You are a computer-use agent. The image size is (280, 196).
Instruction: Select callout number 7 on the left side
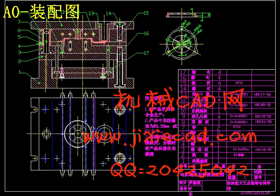pyautogui.click(x=19, y=23)
